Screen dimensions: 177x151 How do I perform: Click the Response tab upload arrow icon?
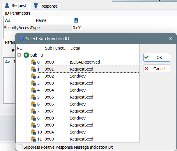click(36, 6)
